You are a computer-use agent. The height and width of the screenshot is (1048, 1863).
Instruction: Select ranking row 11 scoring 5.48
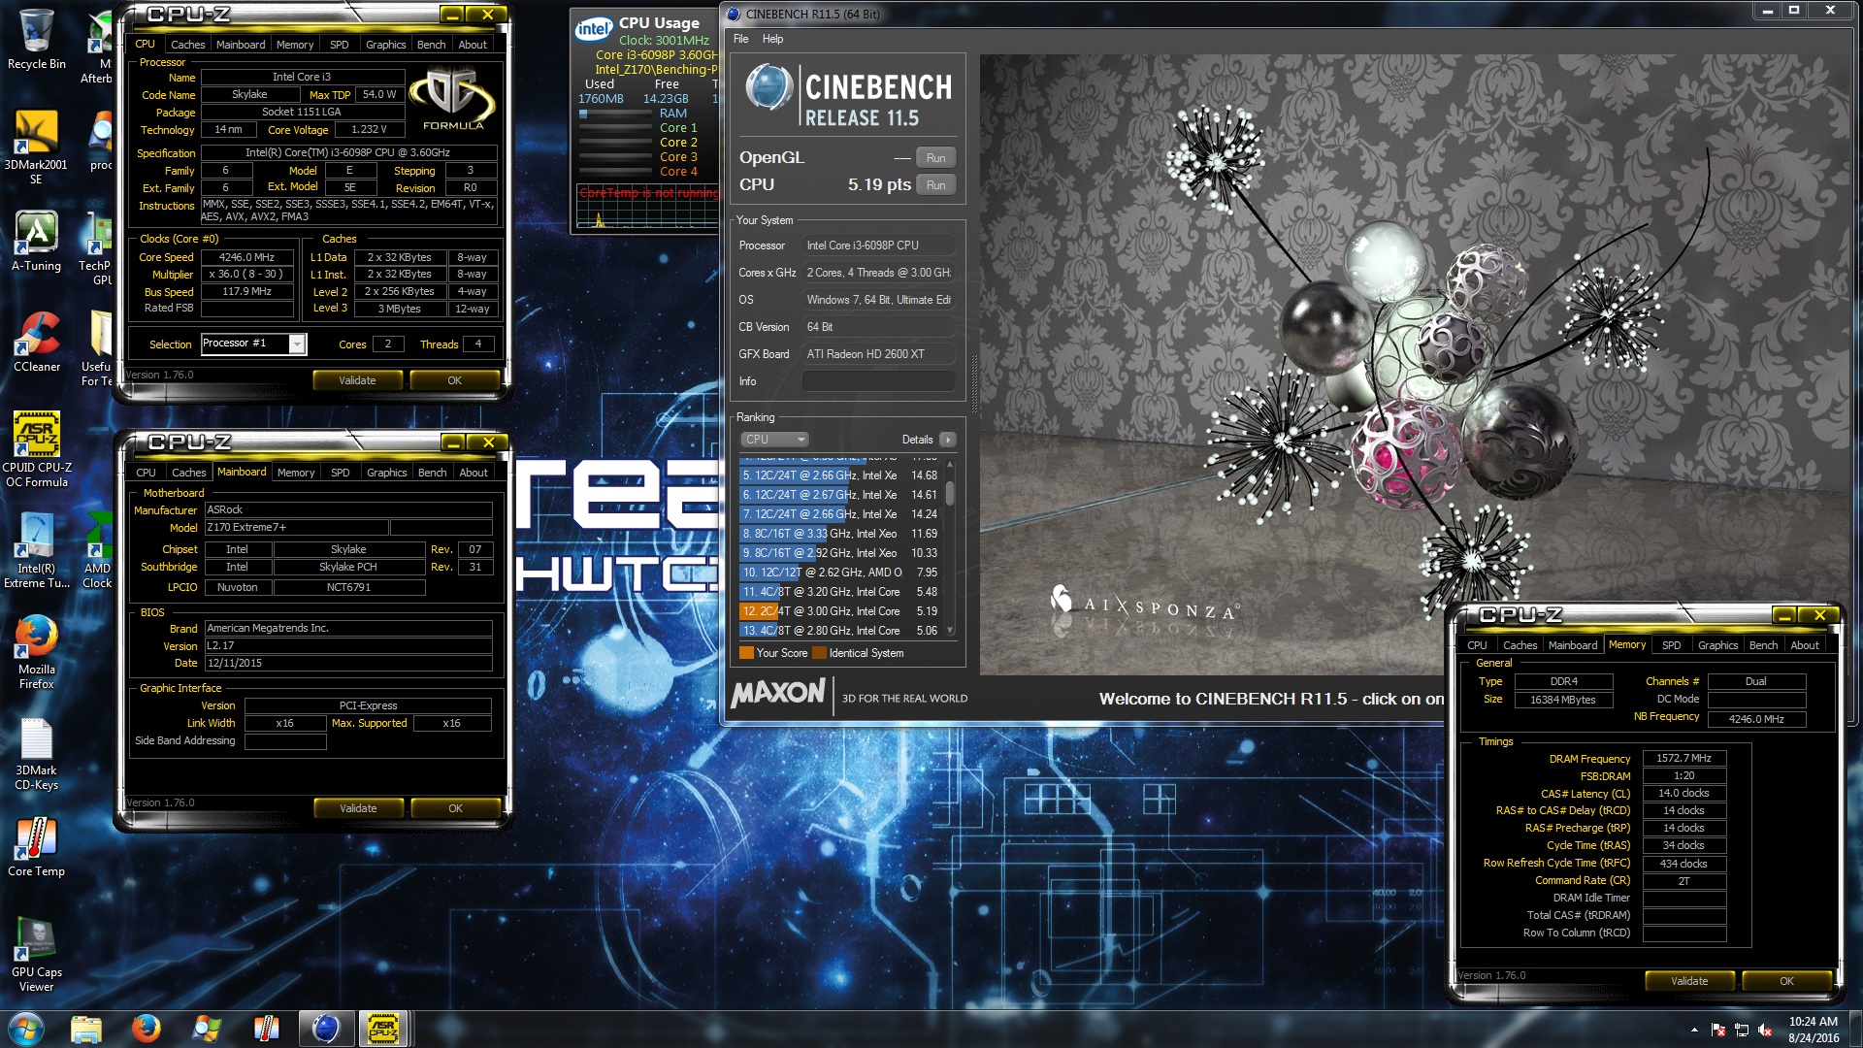[x=840, y=592]
